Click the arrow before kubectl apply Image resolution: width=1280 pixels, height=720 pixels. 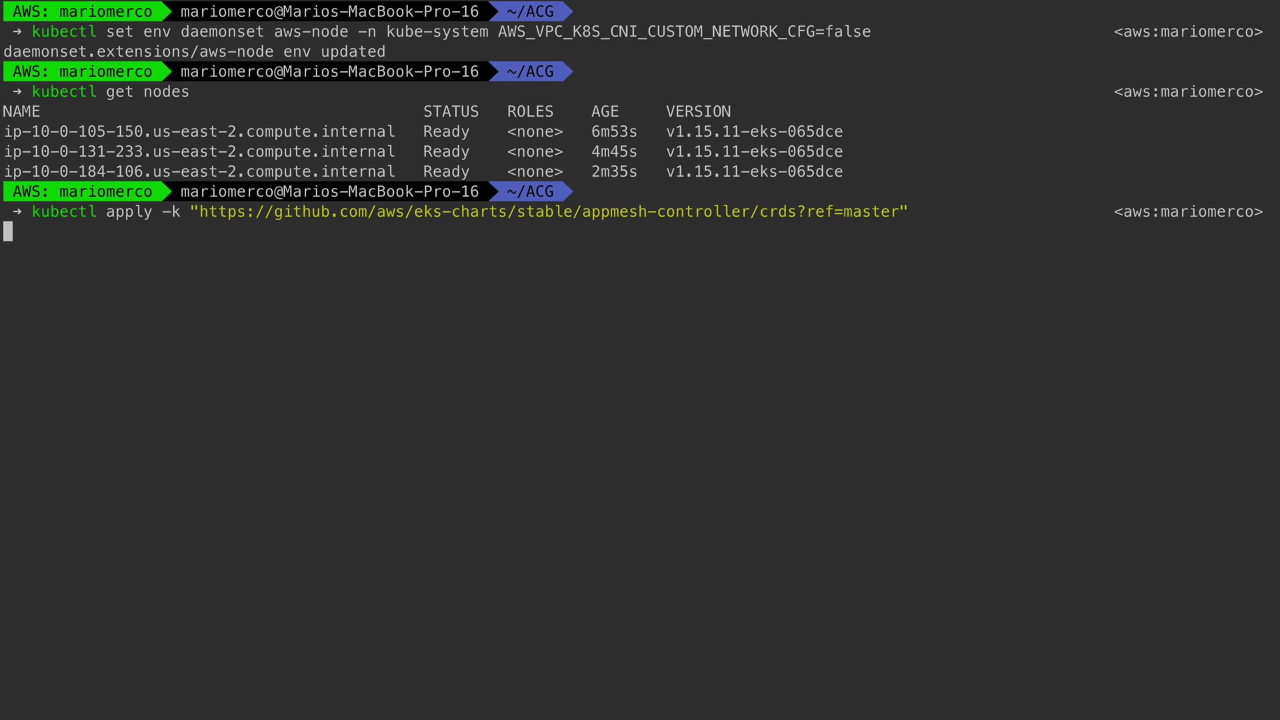point(17,212)
